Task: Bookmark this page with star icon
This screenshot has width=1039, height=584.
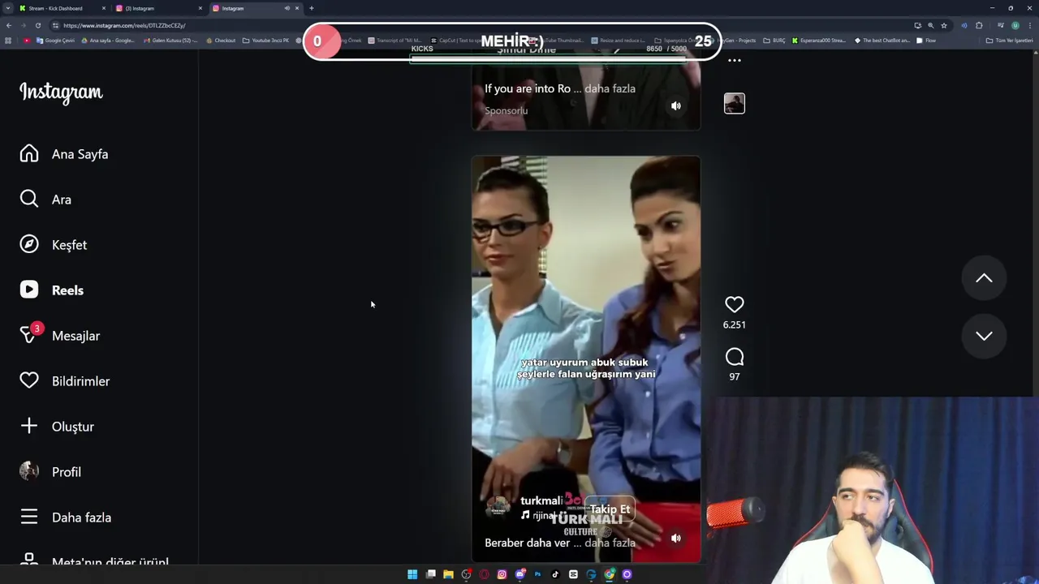Action: click(x=944, y=25)
